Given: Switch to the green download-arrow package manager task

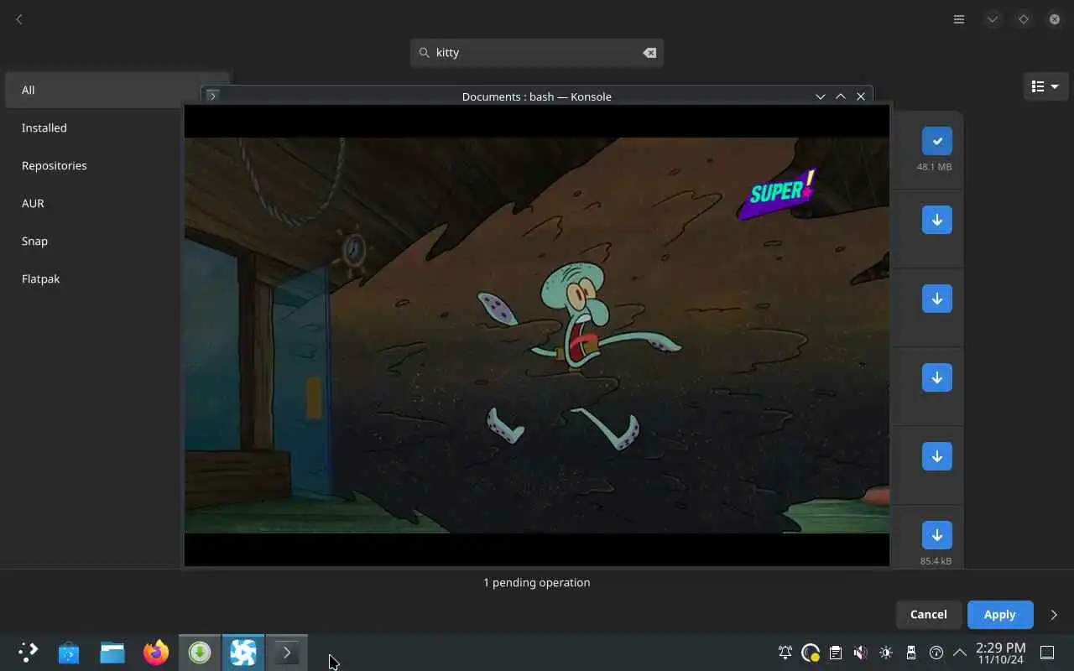Looking at the screenshot, I should (200, 652).
